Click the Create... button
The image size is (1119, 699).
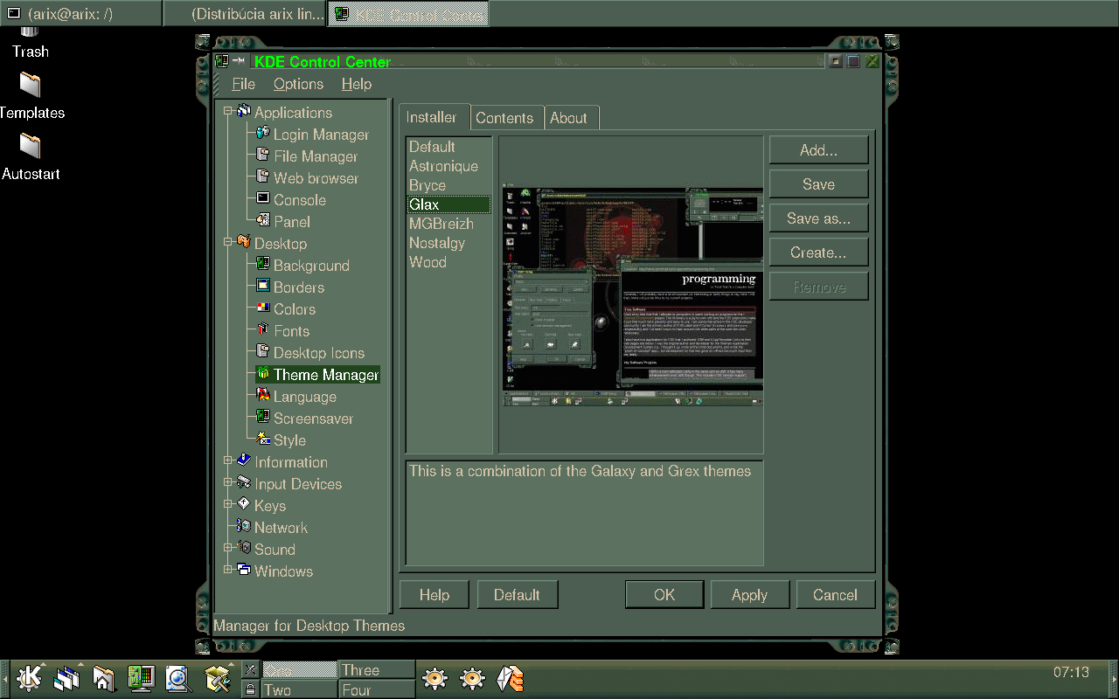pyautogui.click(x=818, y=253)
